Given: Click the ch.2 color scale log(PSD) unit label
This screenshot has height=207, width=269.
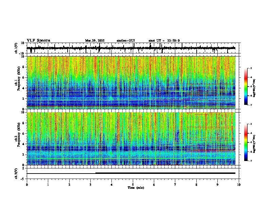Looking at the screenshot, I should pos(254,144).
